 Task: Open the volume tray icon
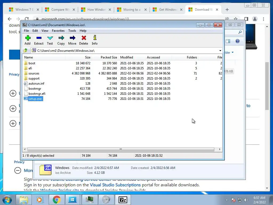[246, 200]
